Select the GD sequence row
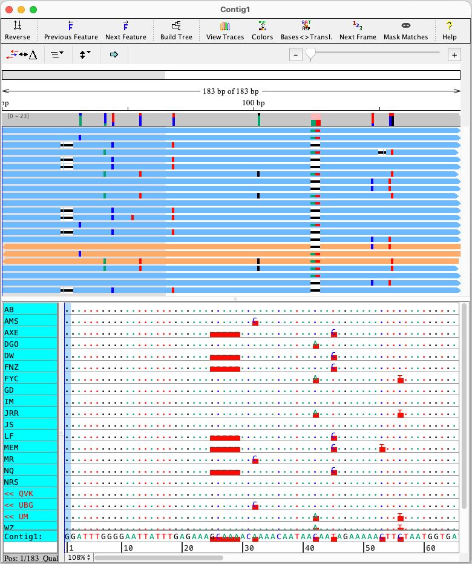The height and width of the screenshot is (564, 472). [30, 390]
